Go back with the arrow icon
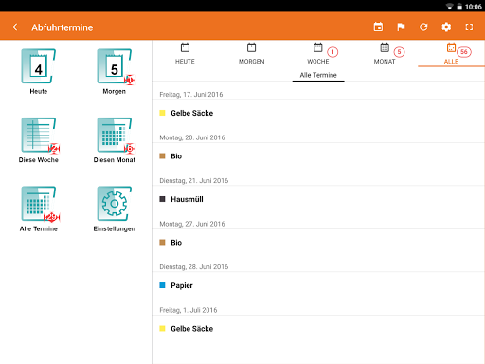The width and height of the screenshot is (485, 364). (16, 27)
